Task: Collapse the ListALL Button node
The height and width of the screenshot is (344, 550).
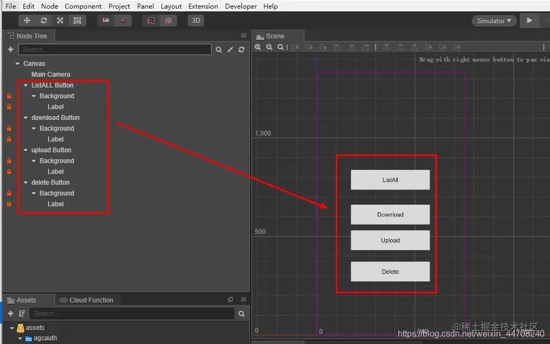Action: [x=25, y=85]
